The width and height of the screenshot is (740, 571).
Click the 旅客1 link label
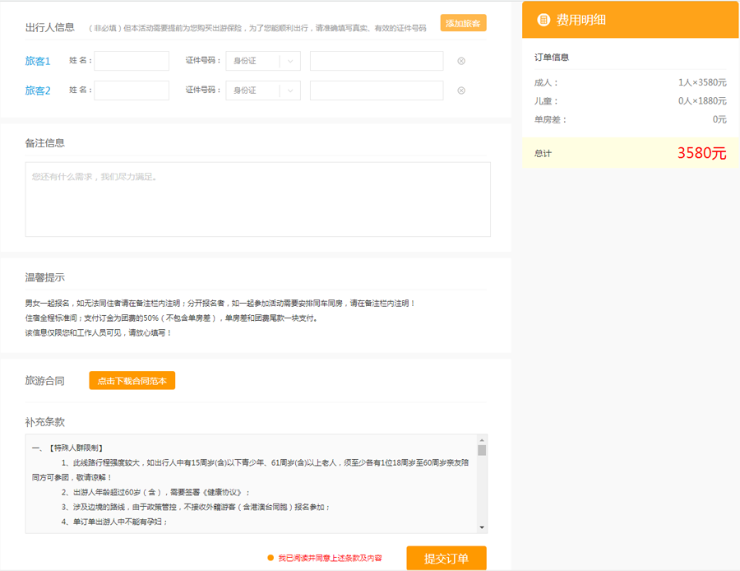click(x=38, y=61)
